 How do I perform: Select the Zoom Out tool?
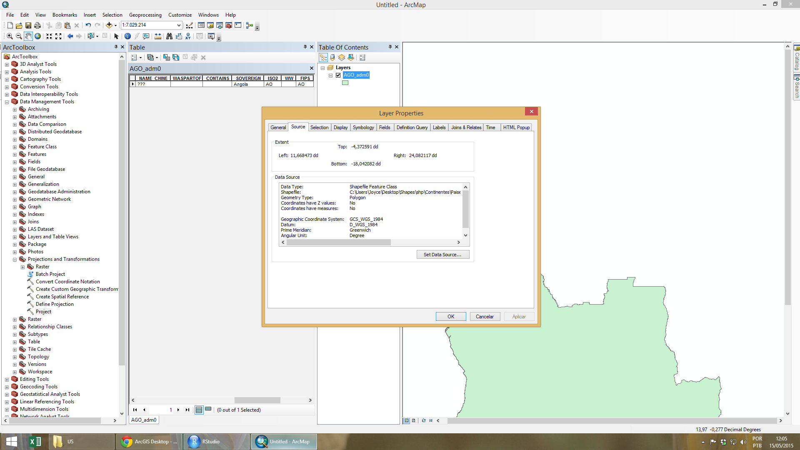click(x=19, y=36)
